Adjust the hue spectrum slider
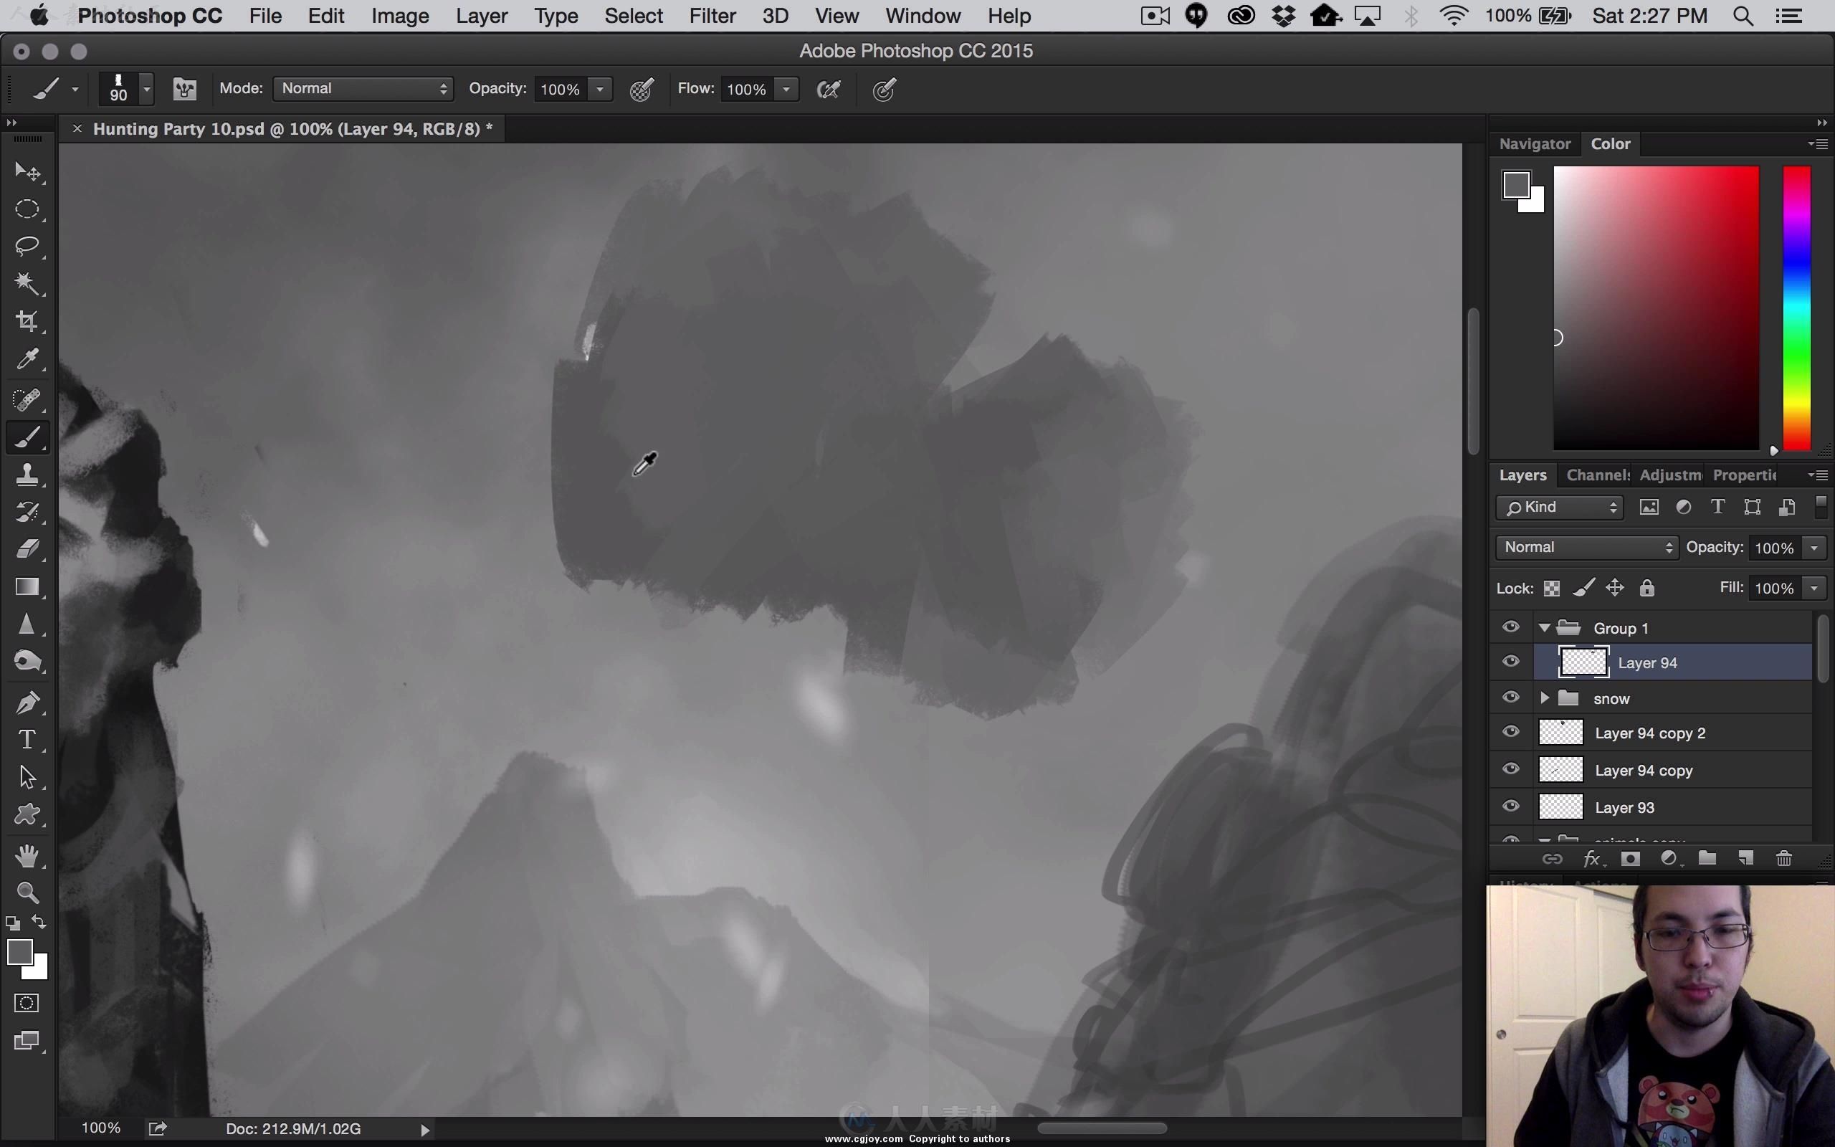 click(1796, 308)
